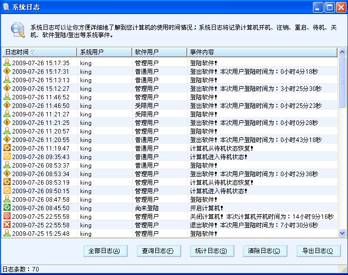Click the vertical scrollbar thumb

pyautogui.click(x=342, y=82)
